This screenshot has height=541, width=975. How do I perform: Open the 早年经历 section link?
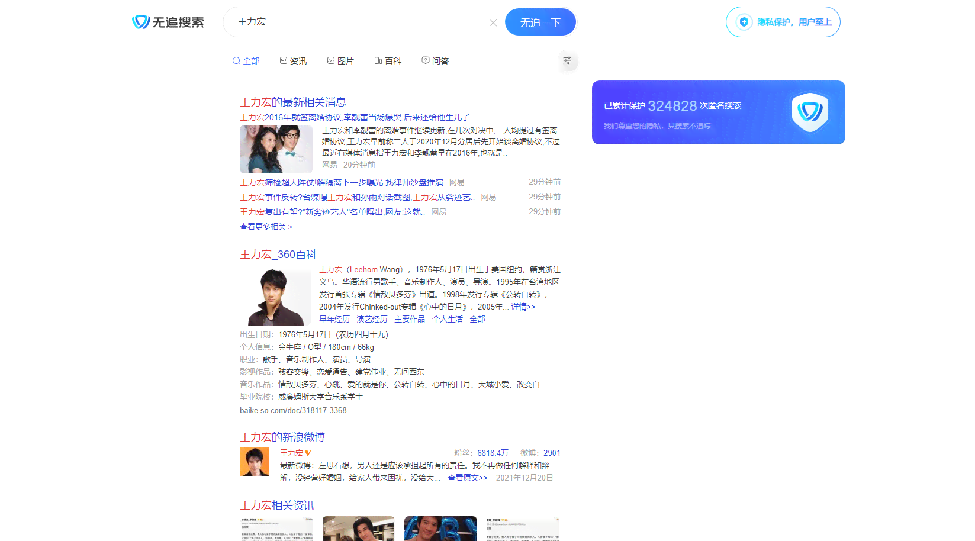pos(334,319)
